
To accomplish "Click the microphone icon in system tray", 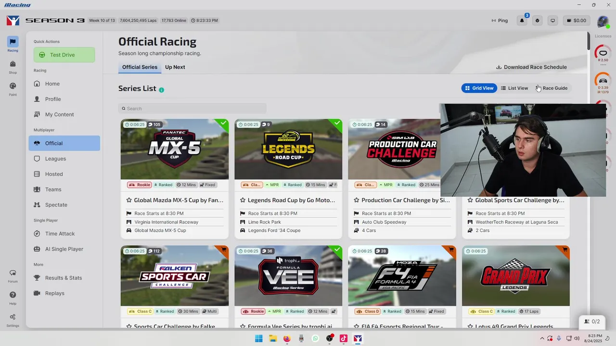I will 559,338.
